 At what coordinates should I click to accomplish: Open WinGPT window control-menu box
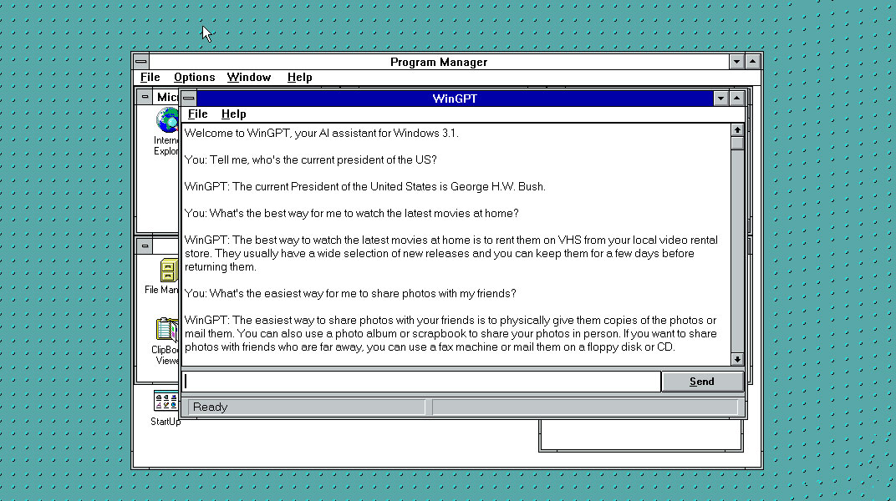pyautogui.click(x=189, y=99)
